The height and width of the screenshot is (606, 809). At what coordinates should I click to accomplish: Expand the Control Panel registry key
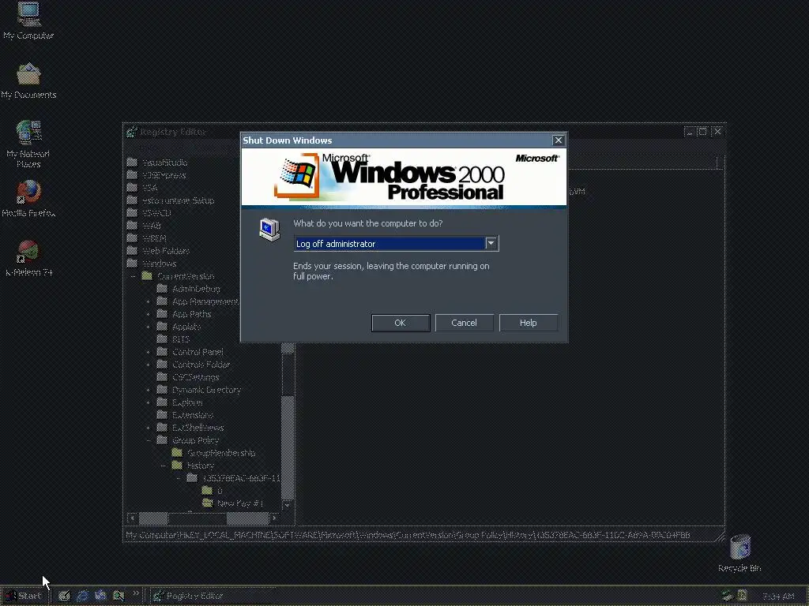pos(149,352)
